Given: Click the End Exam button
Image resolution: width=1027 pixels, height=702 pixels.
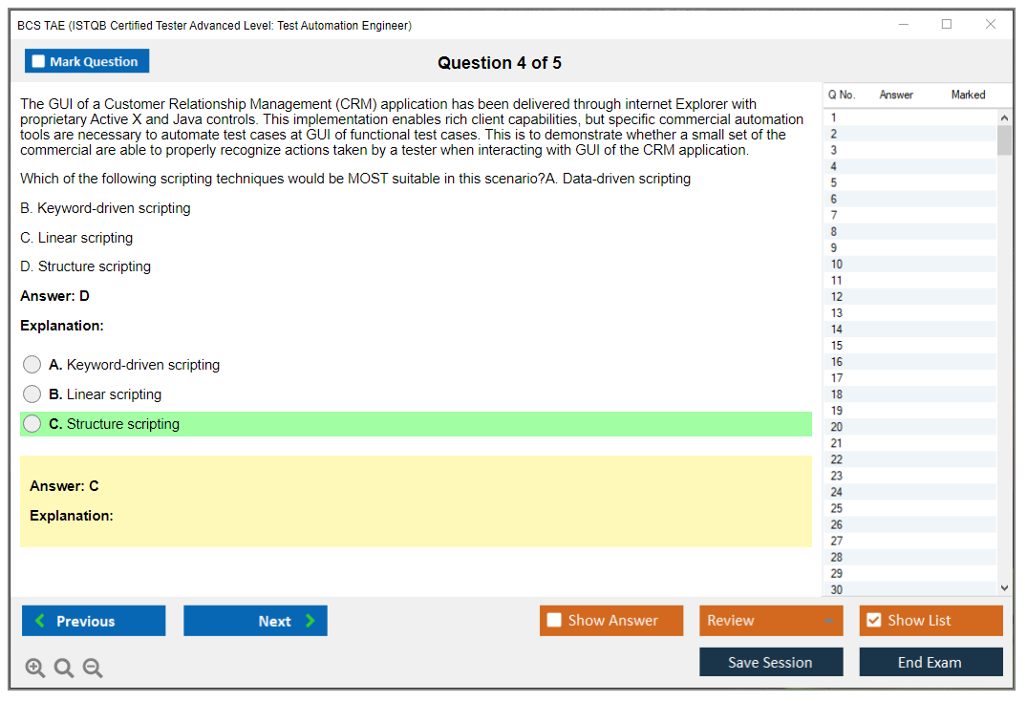Looking at the screenshot, I should pyautogui.click(x=931, y=662).
